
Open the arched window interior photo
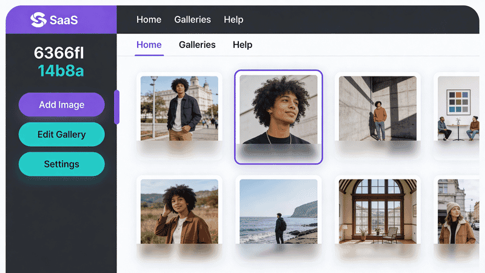[x=378, y=211]
